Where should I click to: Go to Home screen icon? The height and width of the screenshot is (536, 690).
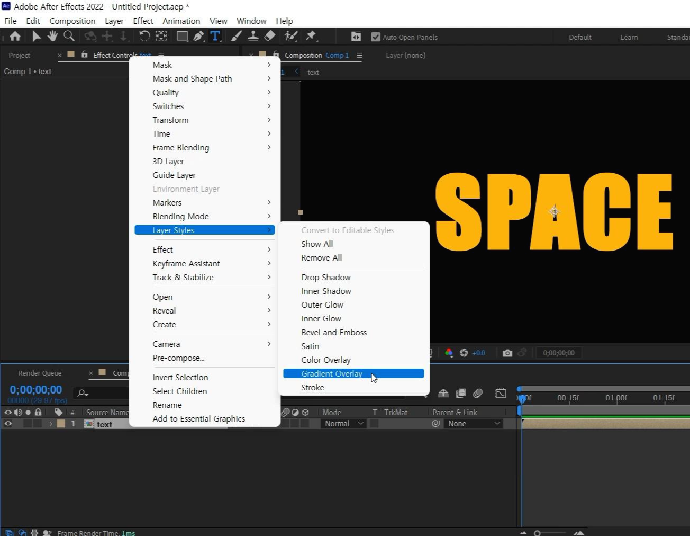pos(15,36)
